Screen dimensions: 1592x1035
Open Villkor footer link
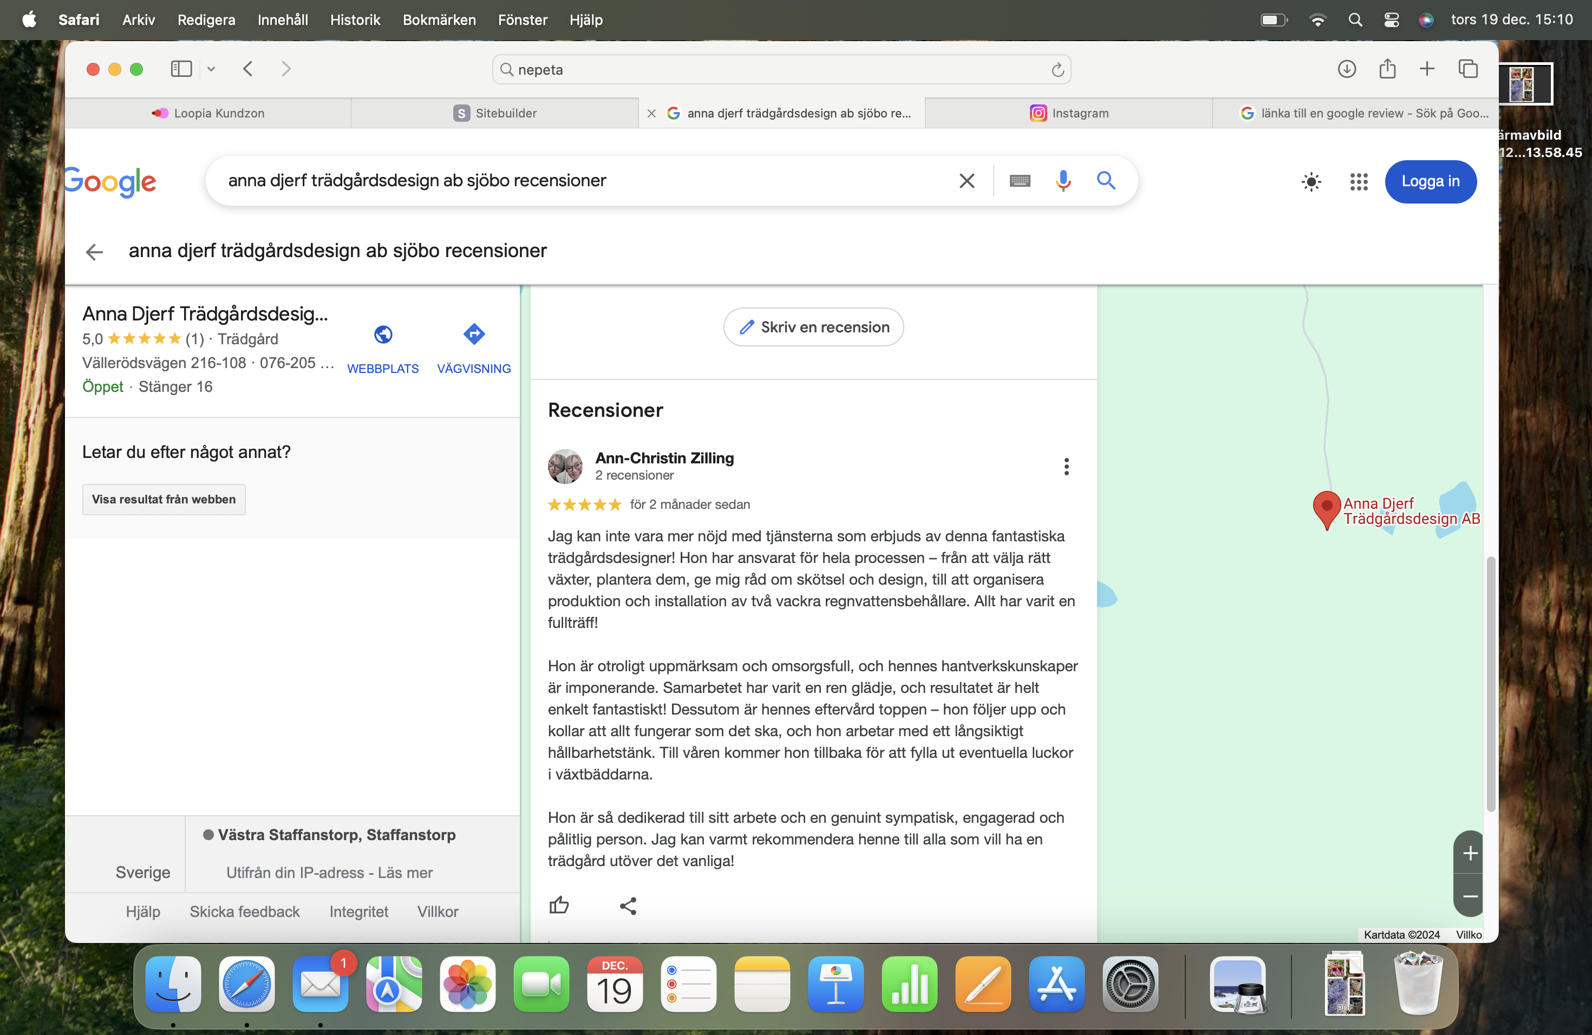[438, 911]
